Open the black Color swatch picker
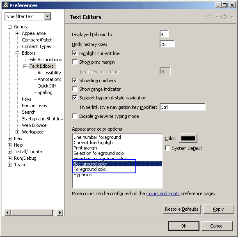This screenshot has height=237, width=238. pos(188,138)
